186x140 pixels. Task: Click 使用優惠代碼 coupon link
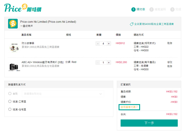pos(129,107)
